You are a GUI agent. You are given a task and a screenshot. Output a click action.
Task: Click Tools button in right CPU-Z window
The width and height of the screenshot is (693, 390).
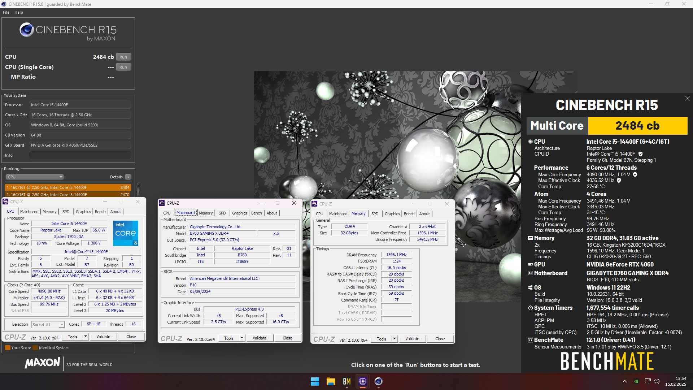click(x=382, y=339)
